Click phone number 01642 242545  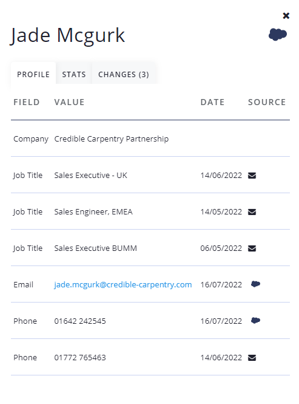(x=80, y=321)
